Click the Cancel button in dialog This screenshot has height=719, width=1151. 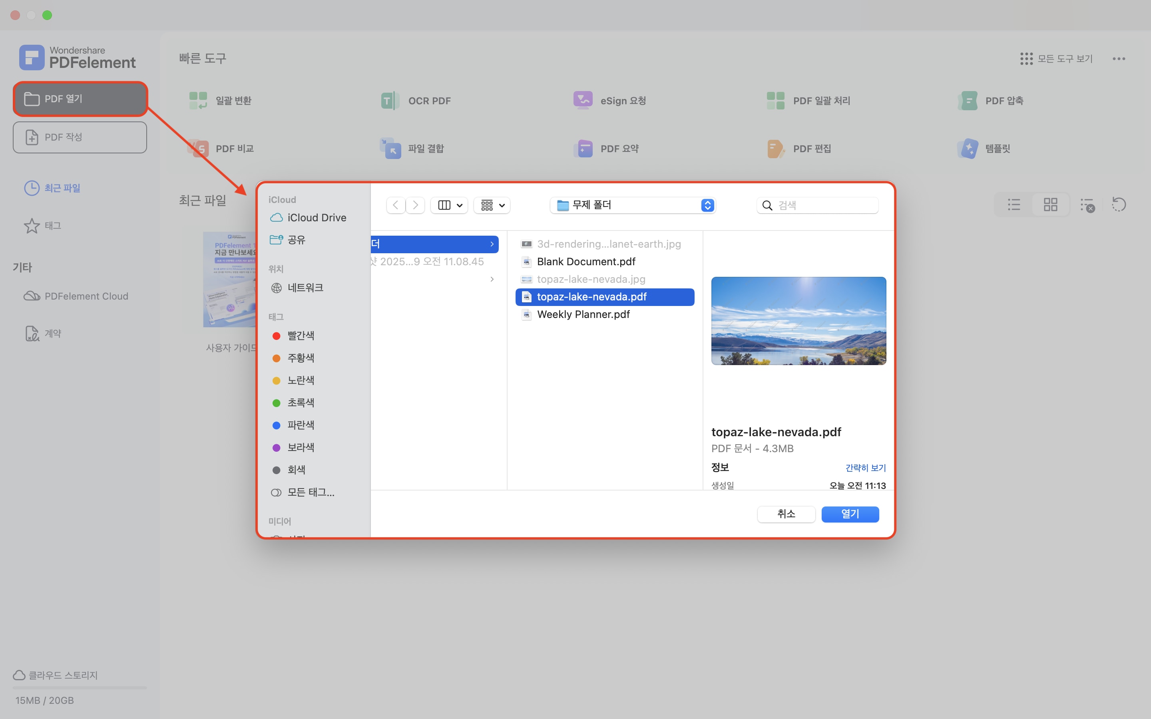tap(786, 514)
